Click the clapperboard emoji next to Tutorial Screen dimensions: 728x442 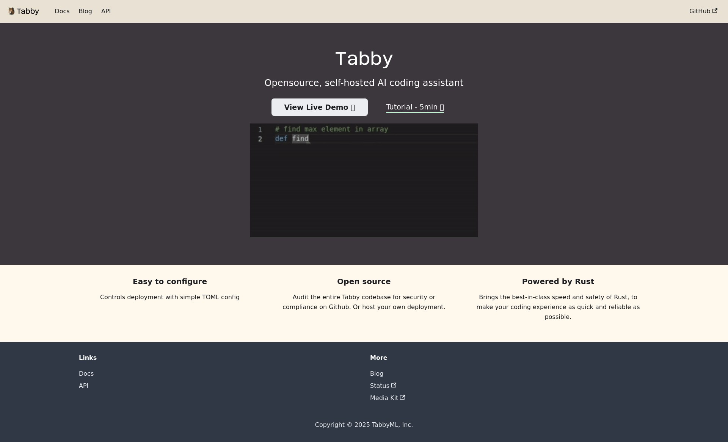pos(441,107)
